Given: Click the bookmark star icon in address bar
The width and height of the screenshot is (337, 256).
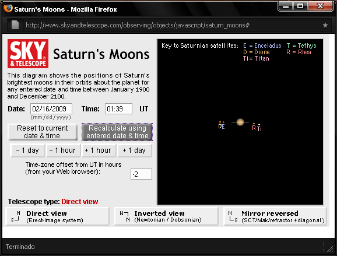Looking at the screenshot, I should (325, 25).
